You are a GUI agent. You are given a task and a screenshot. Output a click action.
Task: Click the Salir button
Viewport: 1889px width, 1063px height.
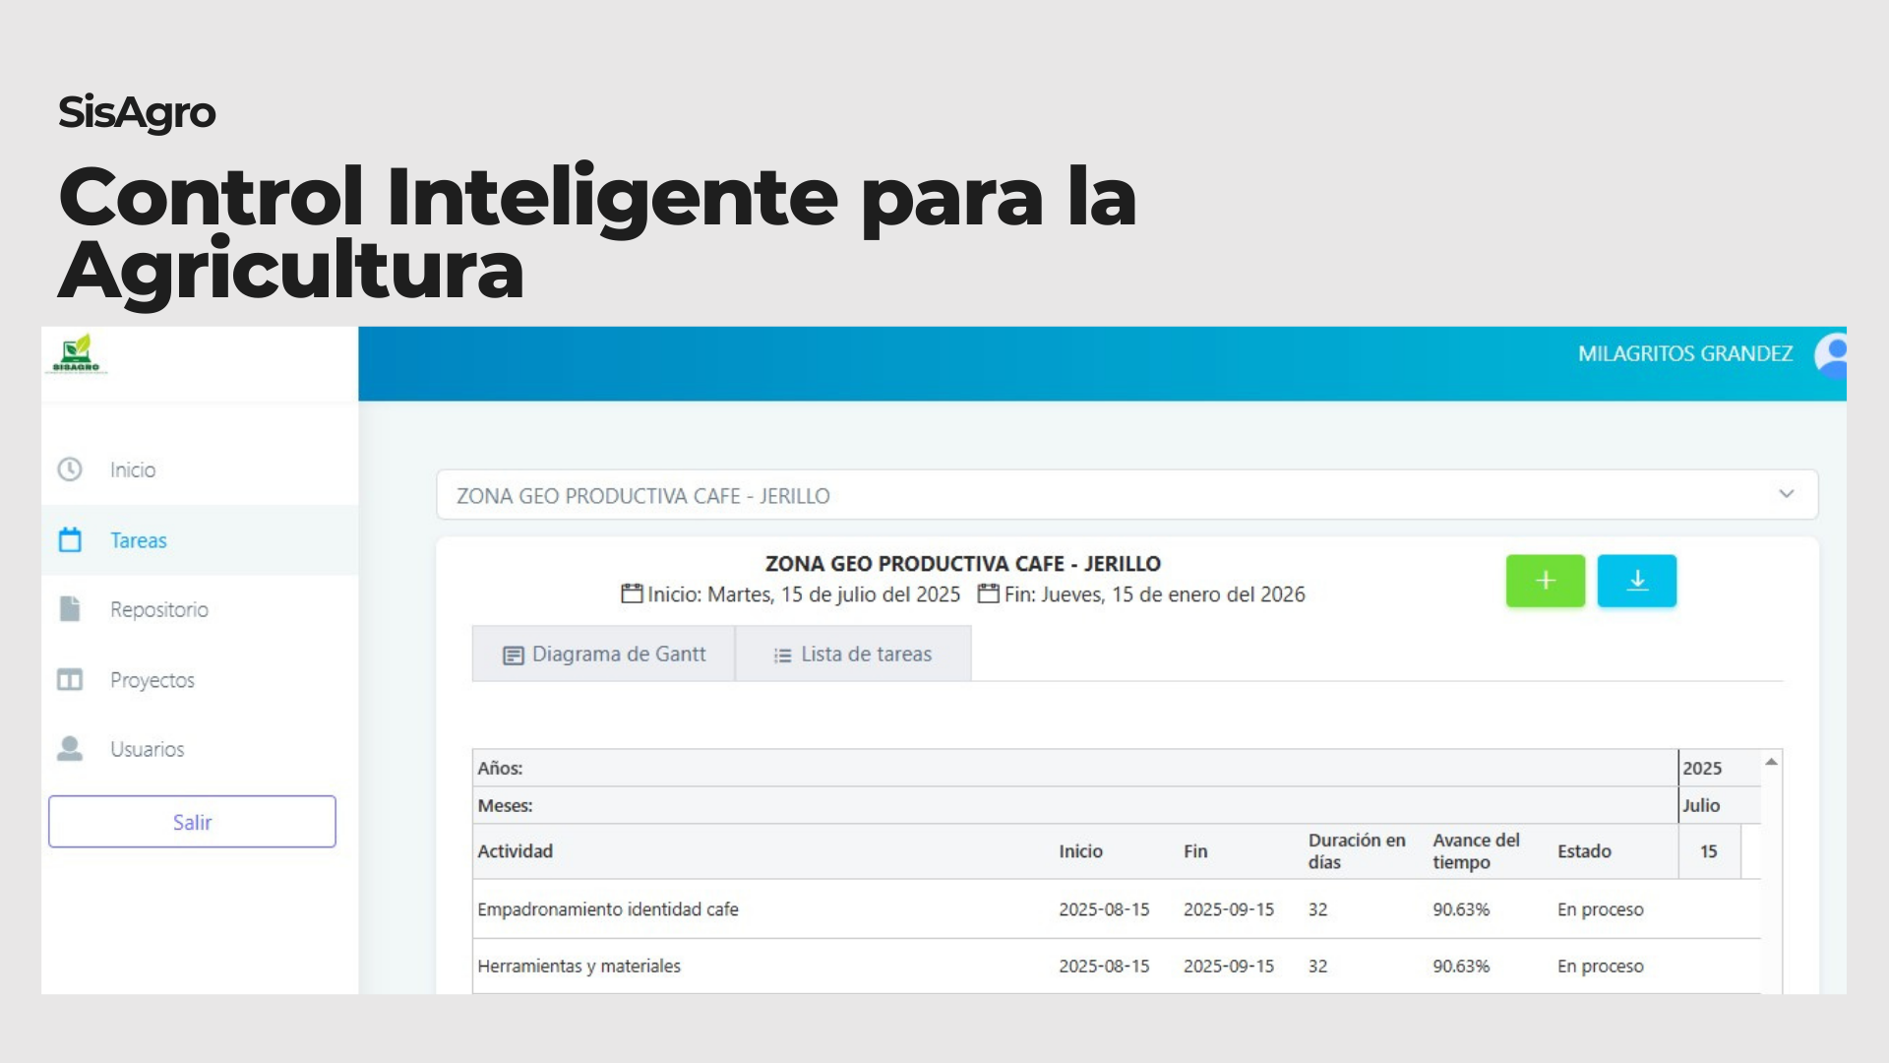192,822
